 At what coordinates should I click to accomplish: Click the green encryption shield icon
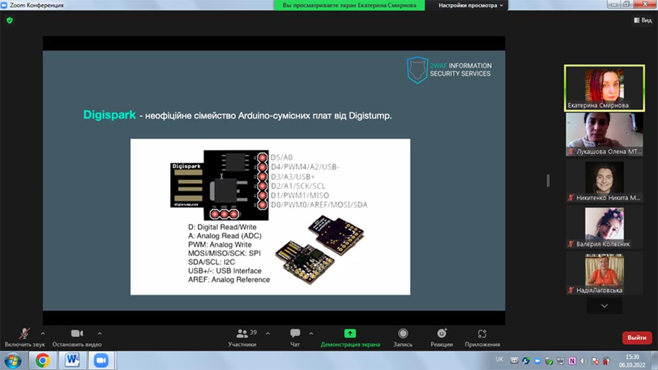pos(10,20)
